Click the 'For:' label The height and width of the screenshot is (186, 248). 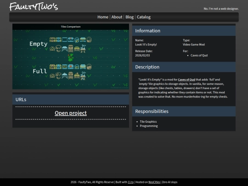click(186, 51)
